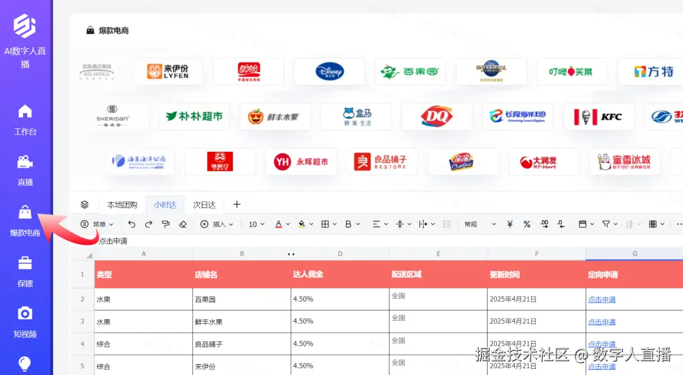Open the 永辉超市 brand card
The width and height of the screenshot is (683, 375).
(x=302, y=162)
